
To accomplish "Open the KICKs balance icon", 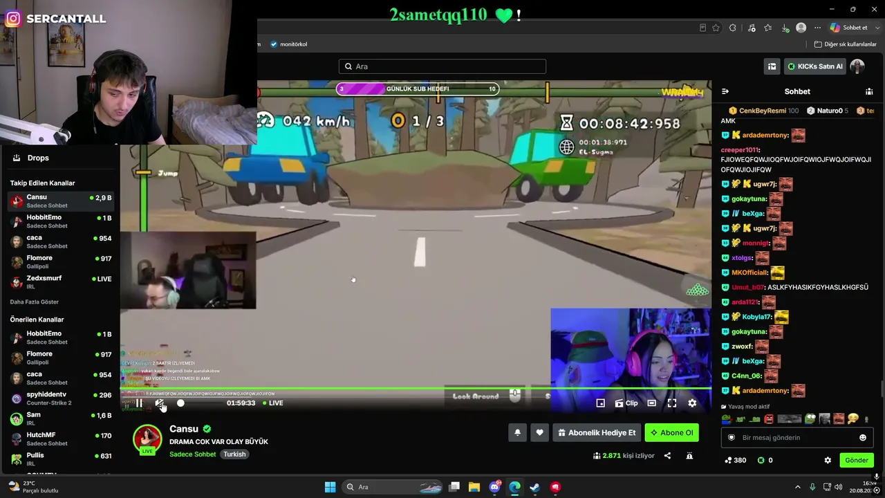I will tap(765, 460).
